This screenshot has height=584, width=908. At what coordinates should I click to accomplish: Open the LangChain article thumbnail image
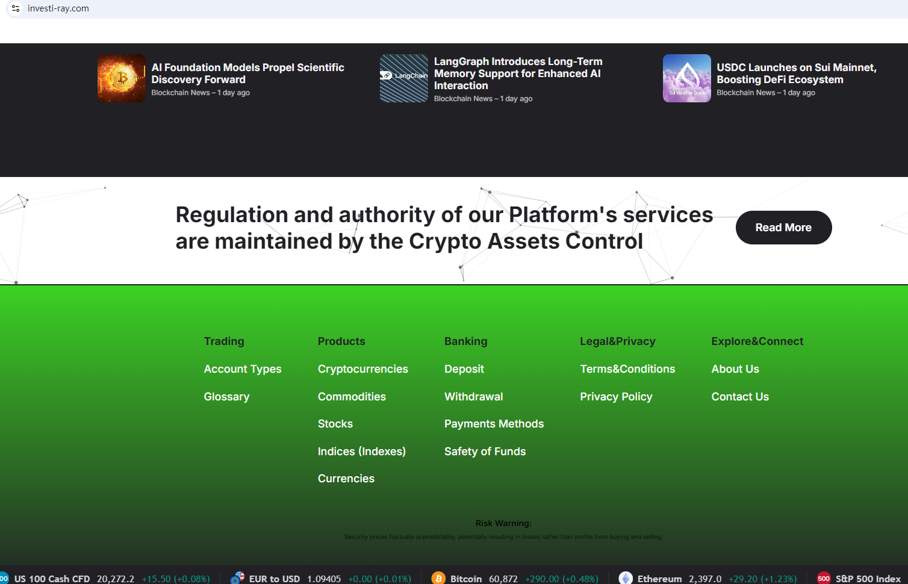(x=404, y=78)
